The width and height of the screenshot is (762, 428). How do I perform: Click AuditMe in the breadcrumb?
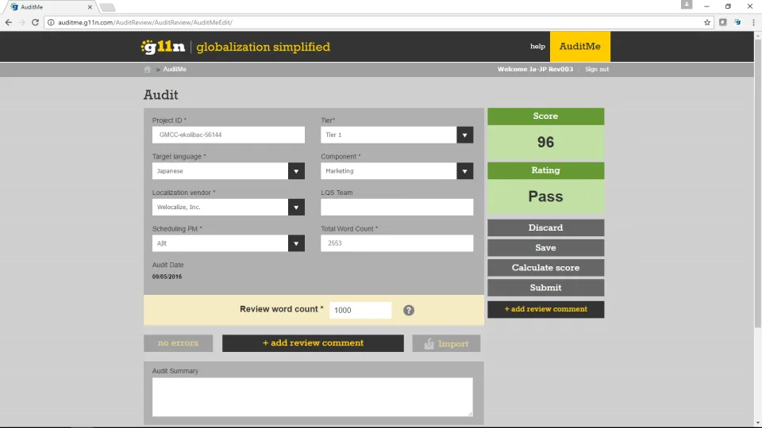(175, 70)
